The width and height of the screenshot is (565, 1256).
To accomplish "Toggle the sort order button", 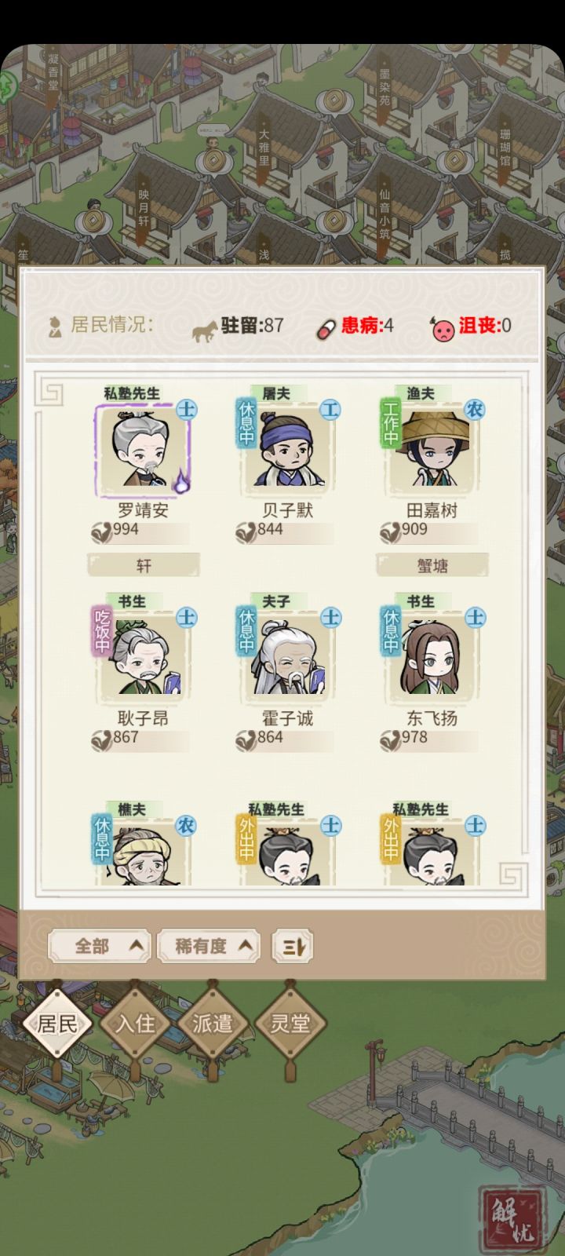I will click(x=292, y=947).
